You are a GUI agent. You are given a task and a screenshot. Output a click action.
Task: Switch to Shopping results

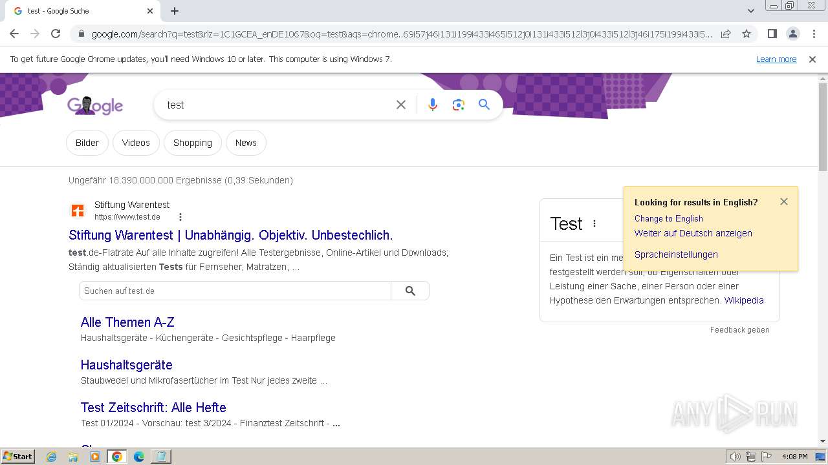[193, 143]
